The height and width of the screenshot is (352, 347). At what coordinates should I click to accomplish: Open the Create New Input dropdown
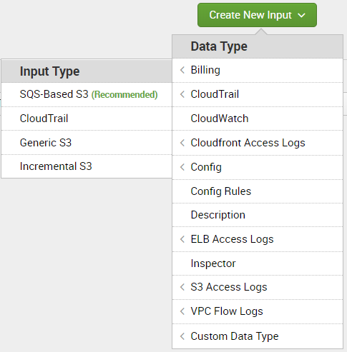click(x=257, y=15)
